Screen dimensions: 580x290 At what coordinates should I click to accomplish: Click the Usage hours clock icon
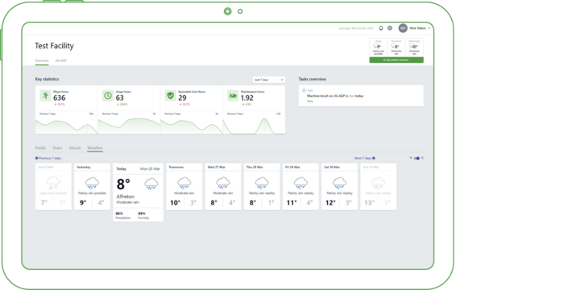pyautogui.click(x=108, y=96)
